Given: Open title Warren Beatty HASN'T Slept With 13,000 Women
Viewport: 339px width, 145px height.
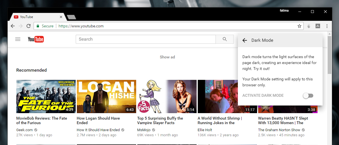Looking at the screenshot, I should point(283,120).
